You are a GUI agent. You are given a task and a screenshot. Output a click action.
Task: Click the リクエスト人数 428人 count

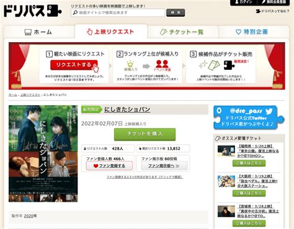[x=108, y=149]
